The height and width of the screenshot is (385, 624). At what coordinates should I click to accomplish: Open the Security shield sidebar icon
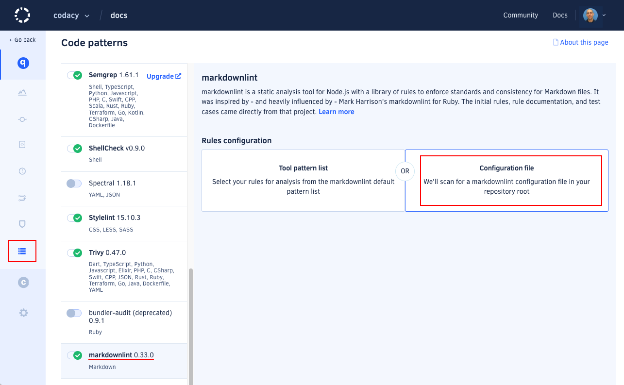22,224
